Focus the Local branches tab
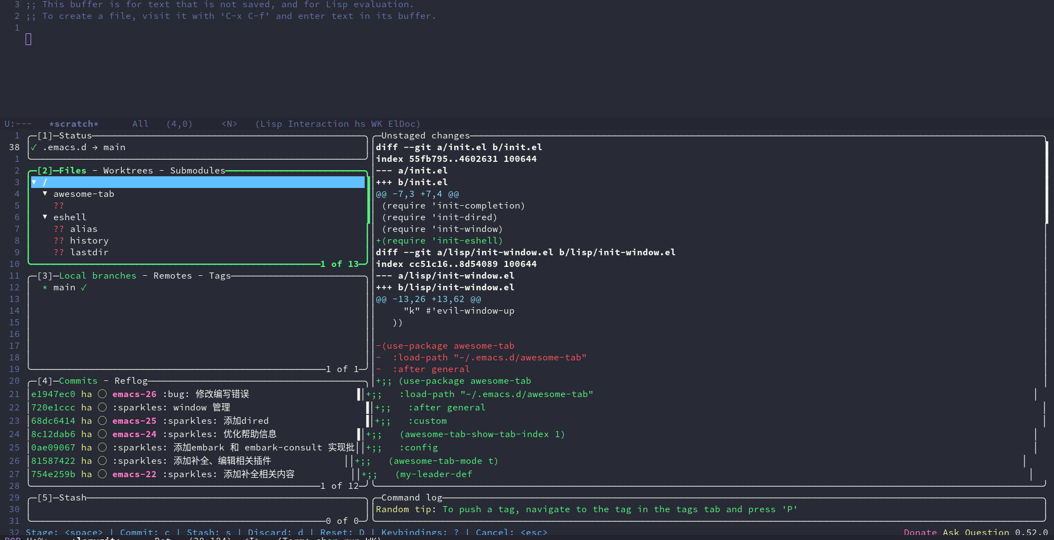The height and width of the screenshot is (540, 1054). pos(97,275)
